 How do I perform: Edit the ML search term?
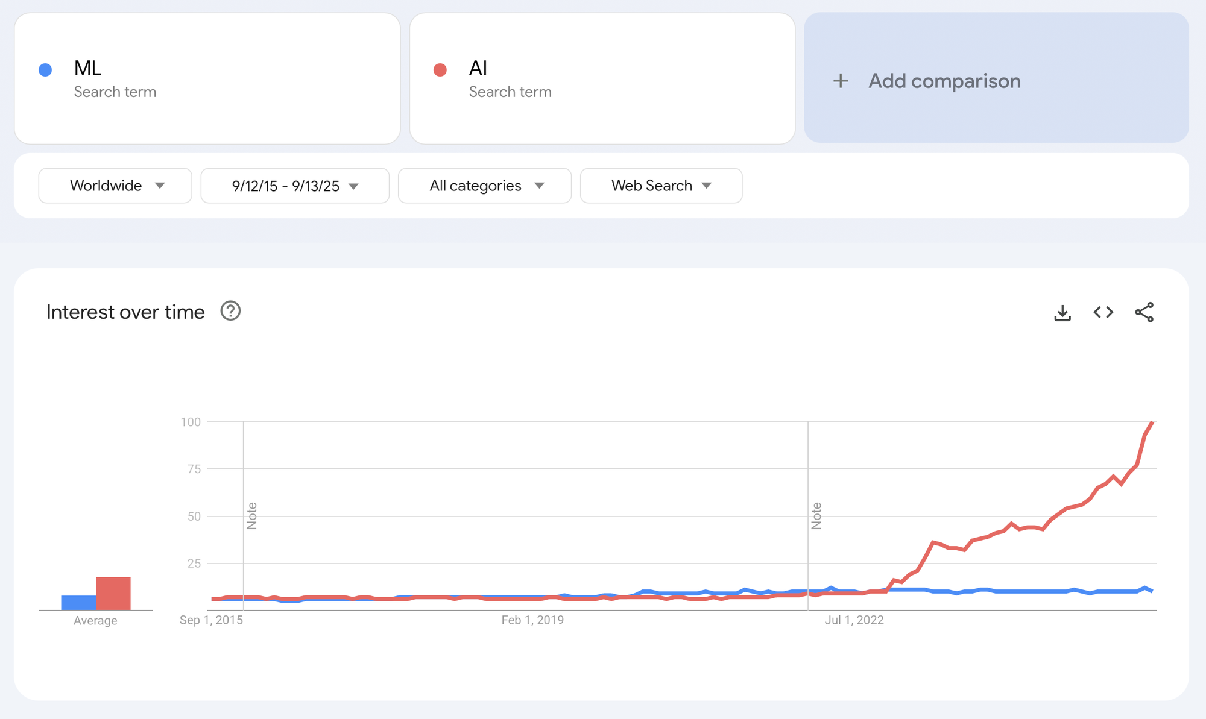click(88, 68)
